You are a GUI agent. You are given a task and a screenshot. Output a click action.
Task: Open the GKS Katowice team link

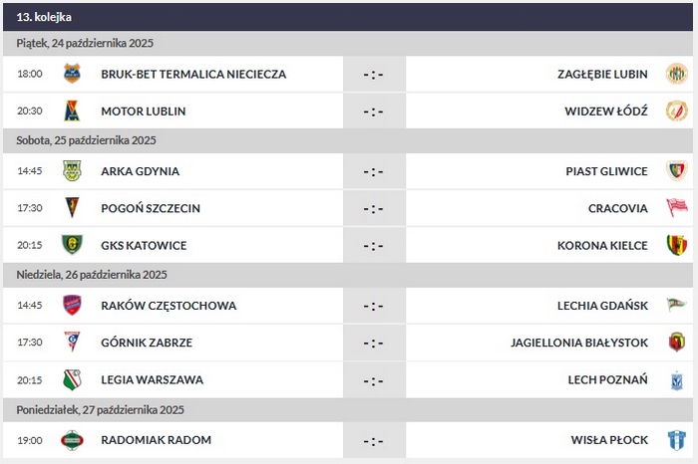point(144,245)
